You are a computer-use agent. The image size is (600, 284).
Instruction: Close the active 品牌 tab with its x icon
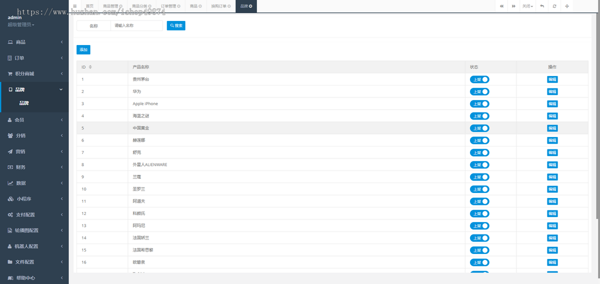(250, 6)
